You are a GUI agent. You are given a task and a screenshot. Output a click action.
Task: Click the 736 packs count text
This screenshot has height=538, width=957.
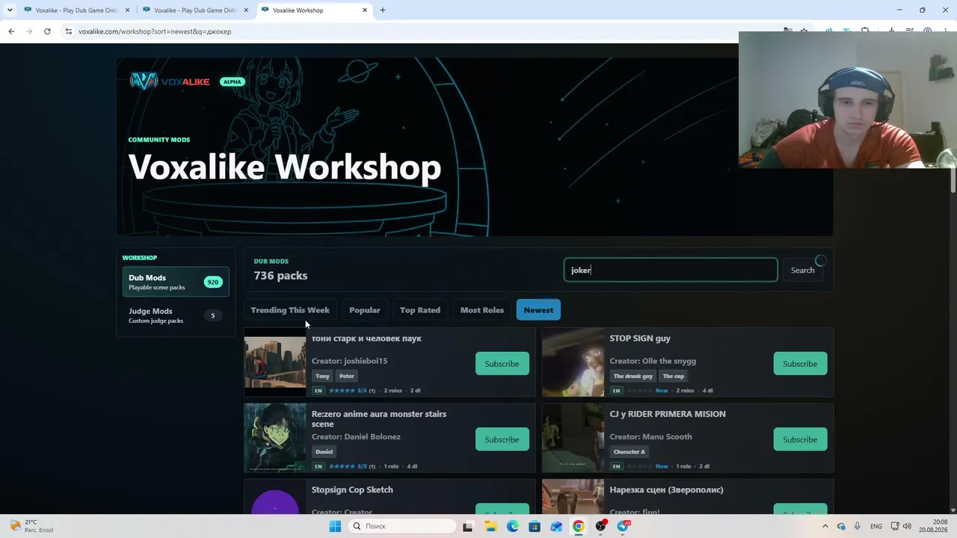point(280,276)
